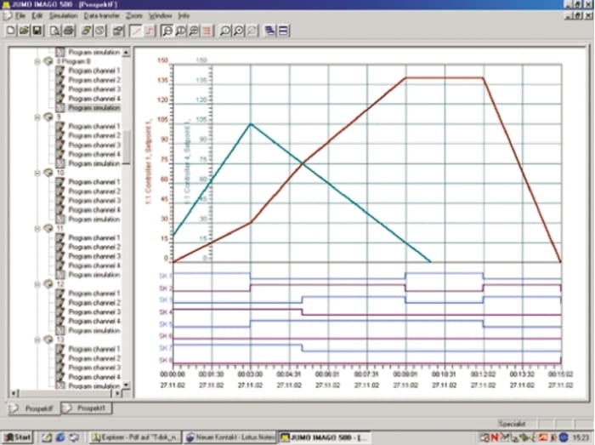This screenshot has width=595, height=445.
Task: Select the step curve icon
Action: [149, 31]
